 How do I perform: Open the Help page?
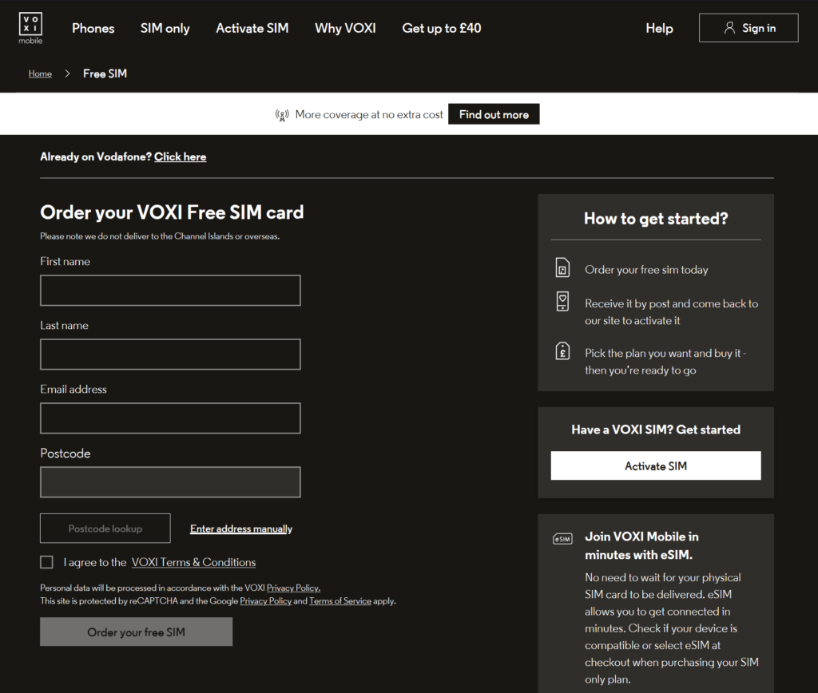coord(659,28)
